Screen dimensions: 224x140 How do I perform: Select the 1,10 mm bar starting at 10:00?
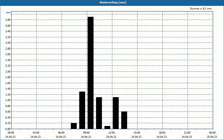point(99,113)
